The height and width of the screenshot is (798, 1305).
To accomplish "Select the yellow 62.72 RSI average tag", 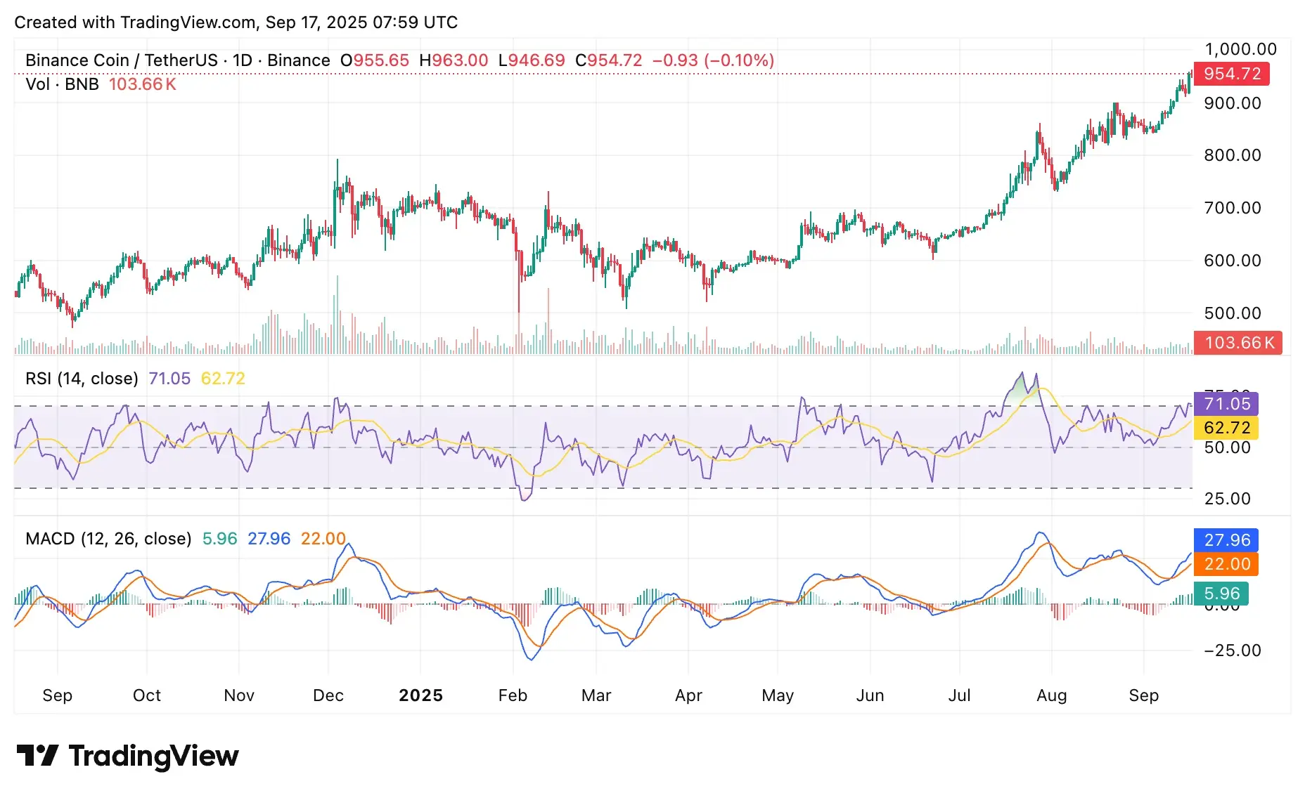I will 1227,428.
